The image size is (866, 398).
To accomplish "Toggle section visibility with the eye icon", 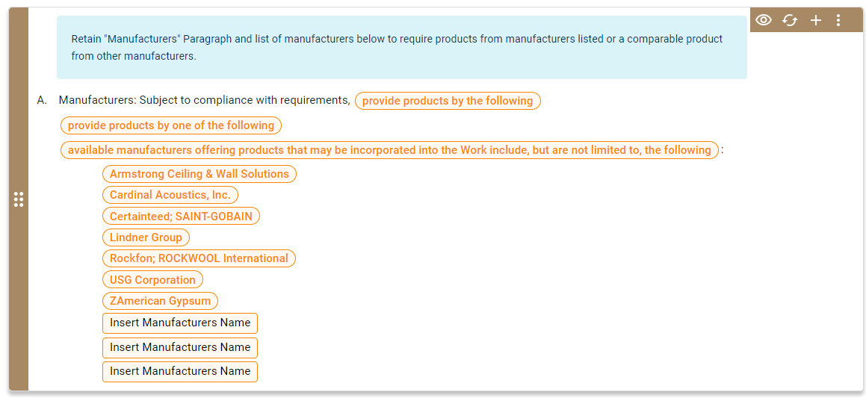I will (763, 20).
